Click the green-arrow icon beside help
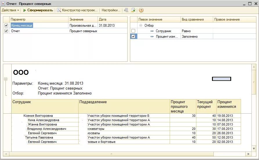This screenshot has width=259, height=160. pos(133,10)
